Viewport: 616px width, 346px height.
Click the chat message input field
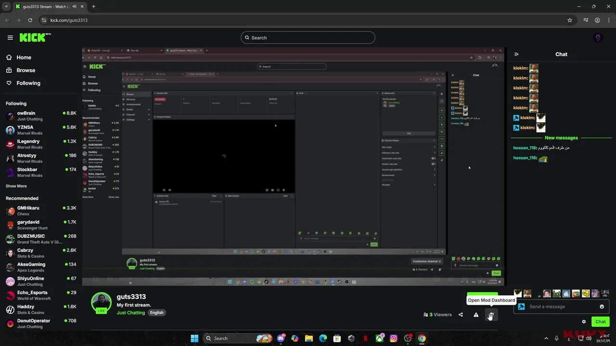click(561, 307)
